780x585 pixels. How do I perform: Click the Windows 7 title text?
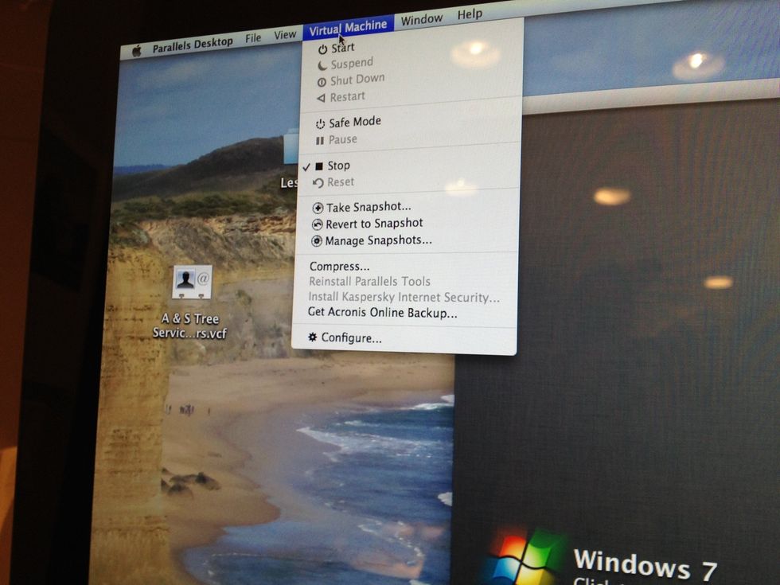645,566
